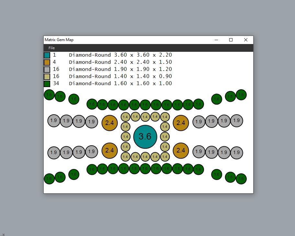Click the quantity '1' in the legend

coord(54,55)
